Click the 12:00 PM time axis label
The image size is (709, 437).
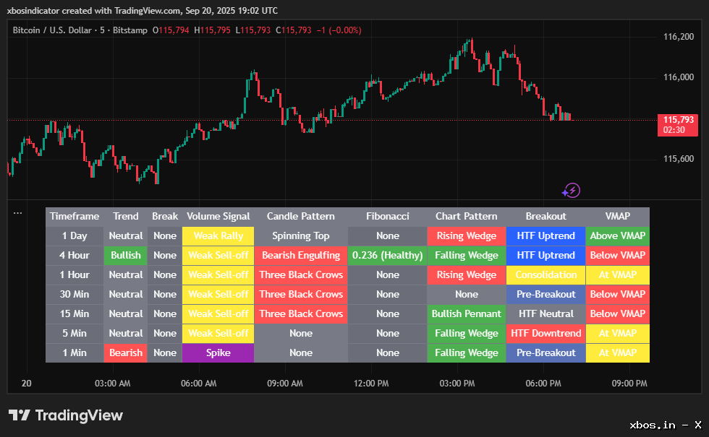(x=371, y=384)
